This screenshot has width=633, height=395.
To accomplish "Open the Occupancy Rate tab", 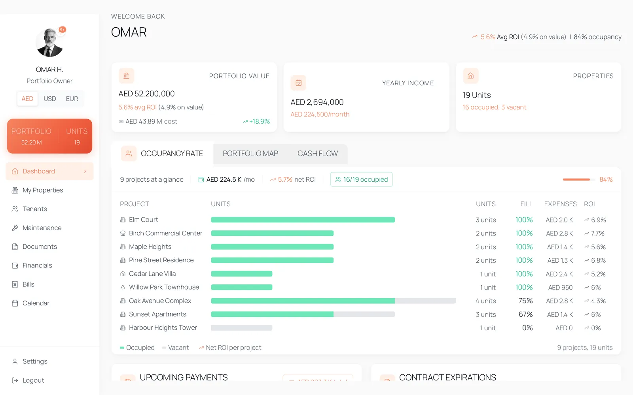I will point(163,154).
